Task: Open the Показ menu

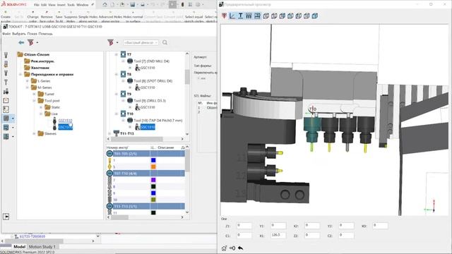Action: click(32, 34)
